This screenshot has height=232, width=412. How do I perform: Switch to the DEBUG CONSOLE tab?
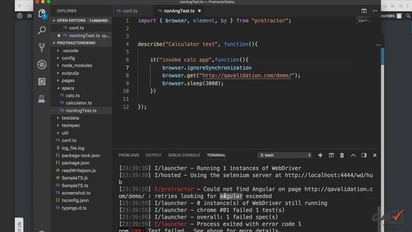[x=184, y=155]
